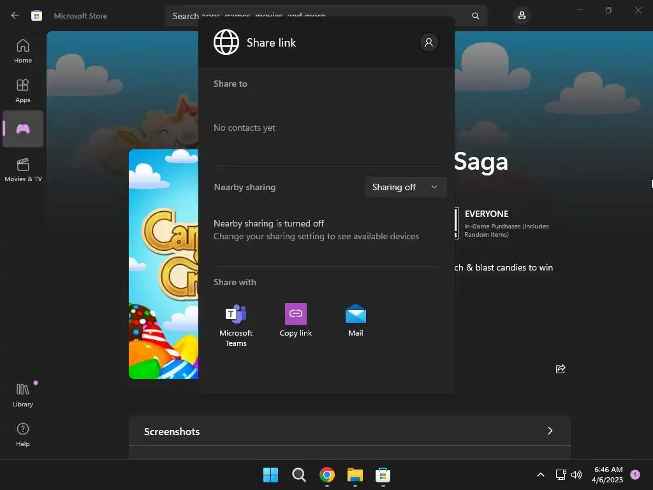The image size is (653, 490).
Task: Open the Library in the sidebar
Action: click(x=23, y=394)
